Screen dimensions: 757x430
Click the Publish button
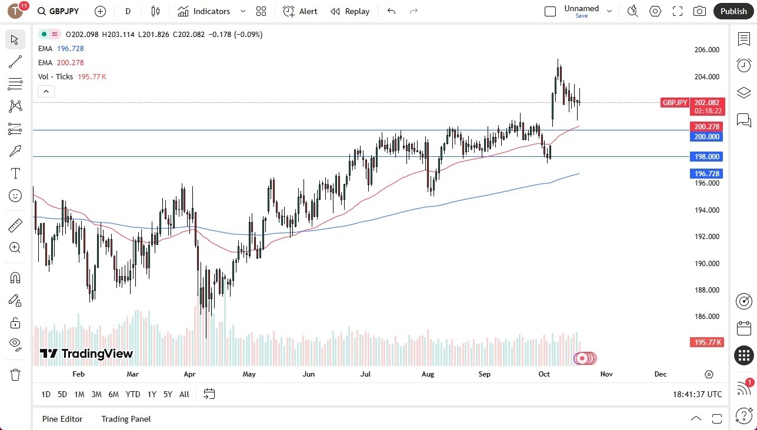click(x=733, y=11)
